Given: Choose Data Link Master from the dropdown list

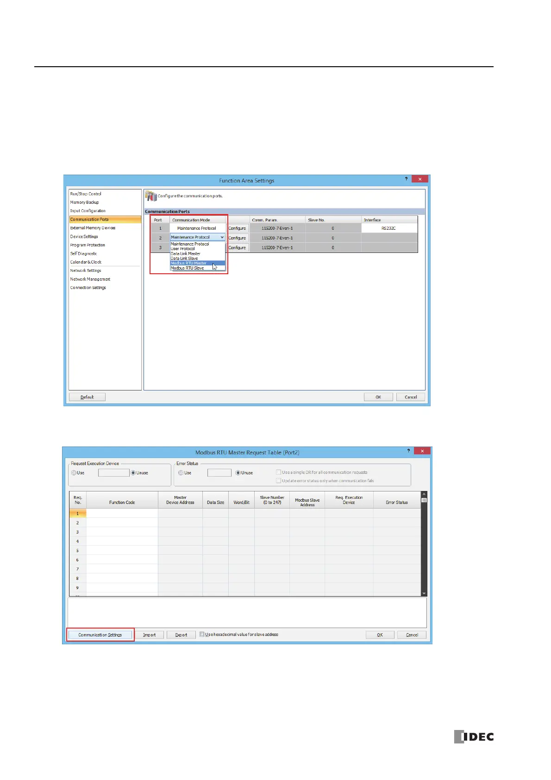Looking at the screenshot, I should (186, 254).
